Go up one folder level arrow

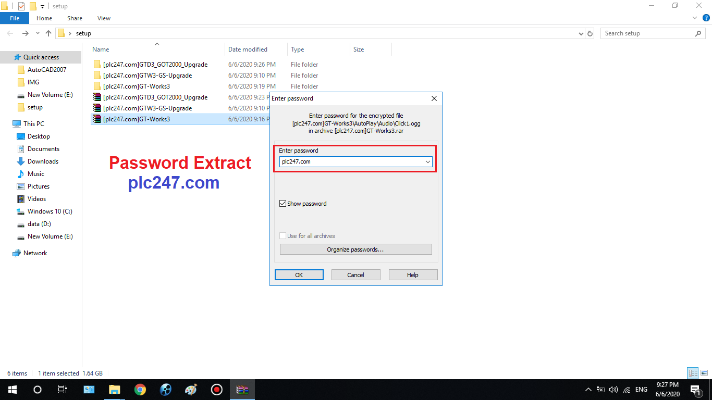point(48,33)
